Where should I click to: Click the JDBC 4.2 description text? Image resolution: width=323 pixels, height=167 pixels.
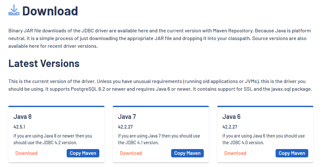tap(53, 139)
